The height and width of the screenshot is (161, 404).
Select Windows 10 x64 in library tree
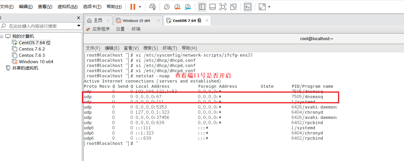[36, 61]
